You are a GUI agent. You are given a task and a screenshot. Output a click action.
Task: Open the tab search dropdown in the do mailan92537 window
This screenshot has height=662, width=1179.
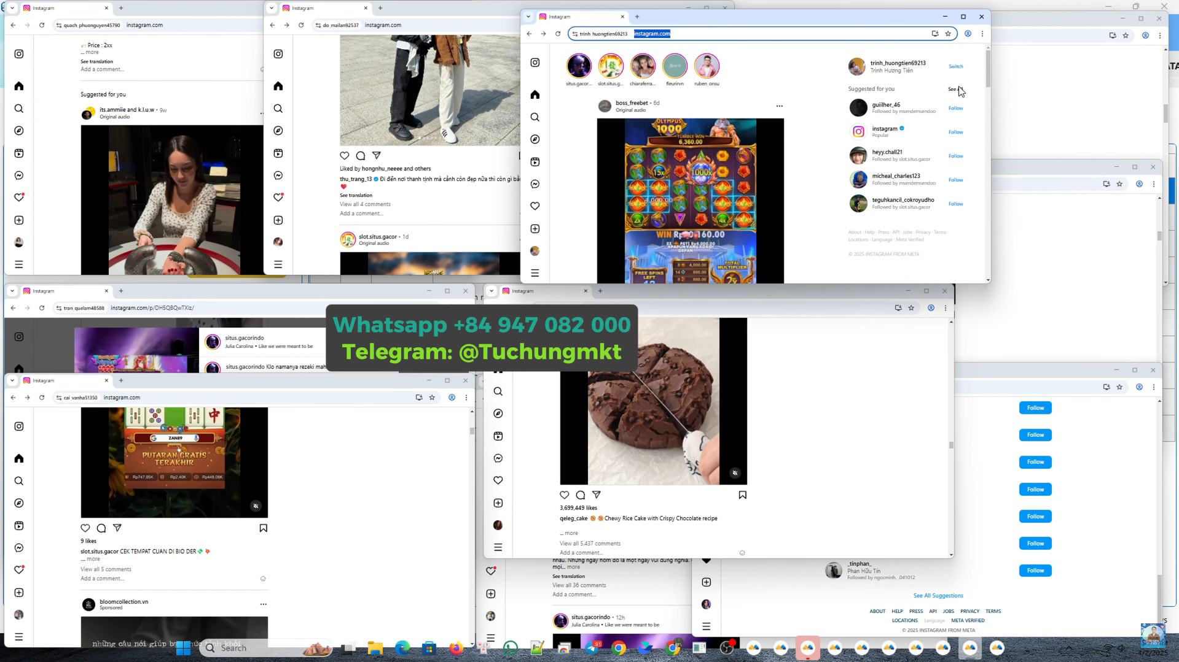272,8
